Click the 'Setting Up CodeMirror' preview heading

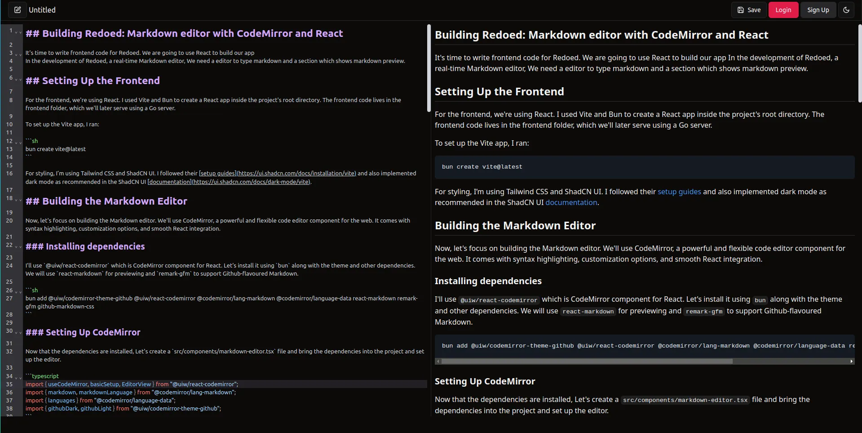tap(485, 381)
